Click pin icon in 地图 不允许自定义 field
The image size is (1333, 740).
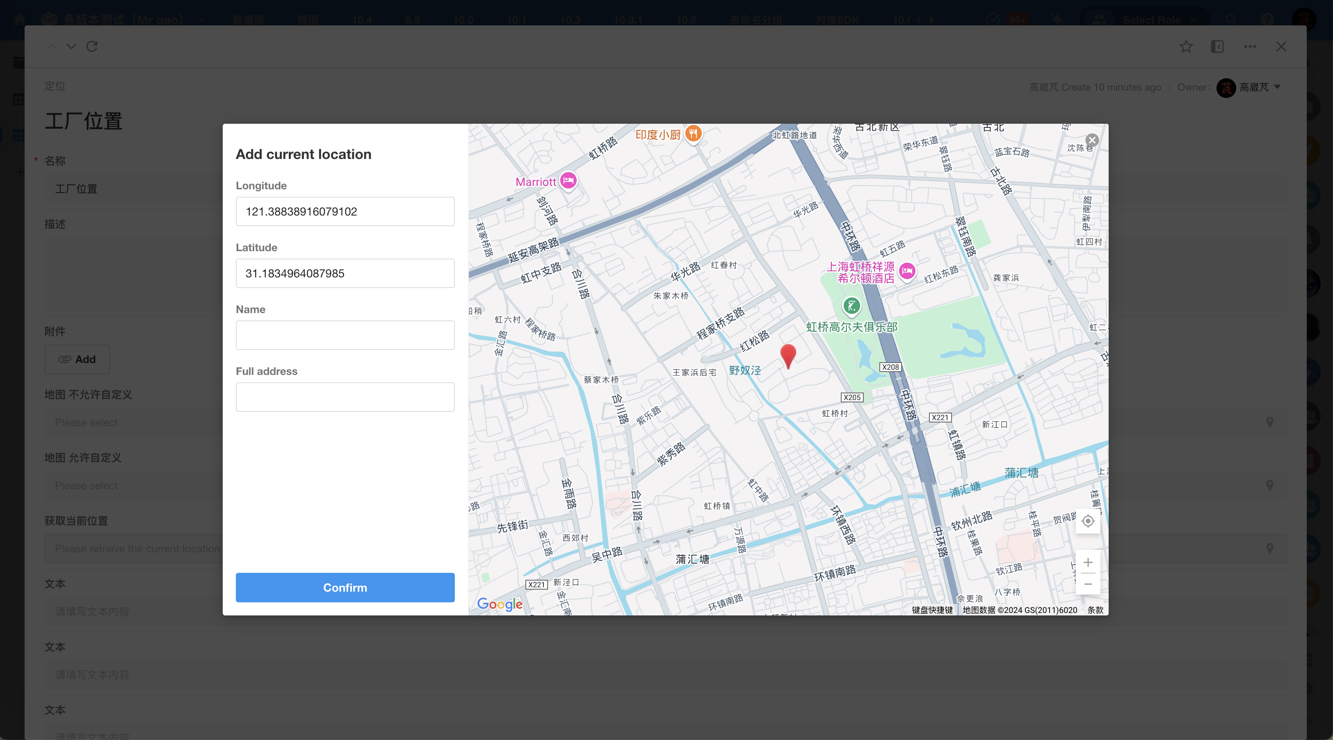(1270, 422)
